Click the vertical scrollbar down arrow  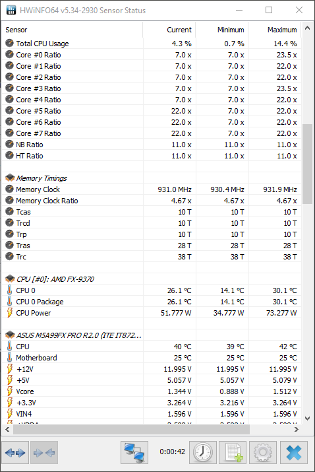(307, 418)
